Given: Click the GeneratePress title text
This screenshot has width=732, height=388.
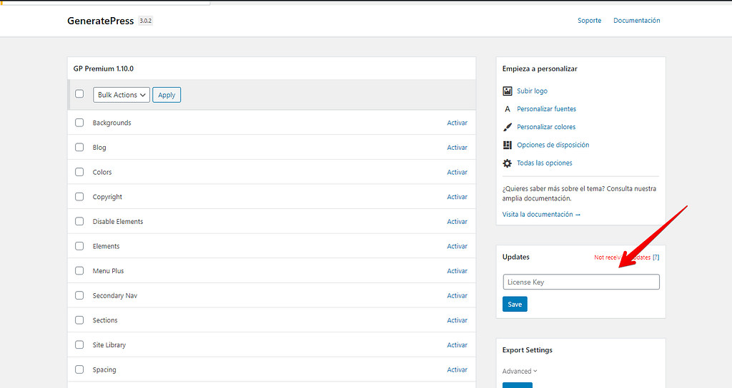Looking at the screenshot, I should [100, 21].
